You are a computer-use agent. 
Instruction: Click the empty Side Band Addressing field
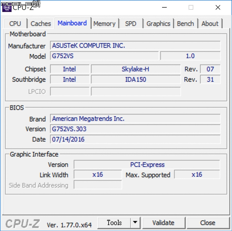tap(98, 185)
